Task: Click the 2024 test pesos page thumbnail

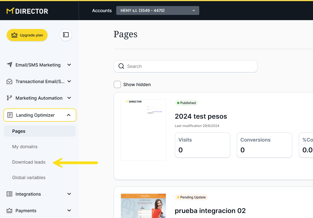Action: click(143, 130)
